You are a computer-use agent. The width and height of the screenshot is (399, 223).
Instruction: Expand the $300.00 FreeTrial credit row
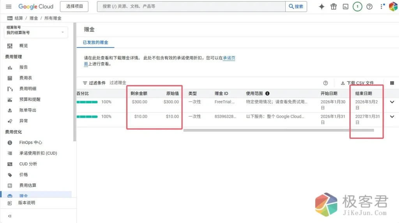click(x=392, y=102)
